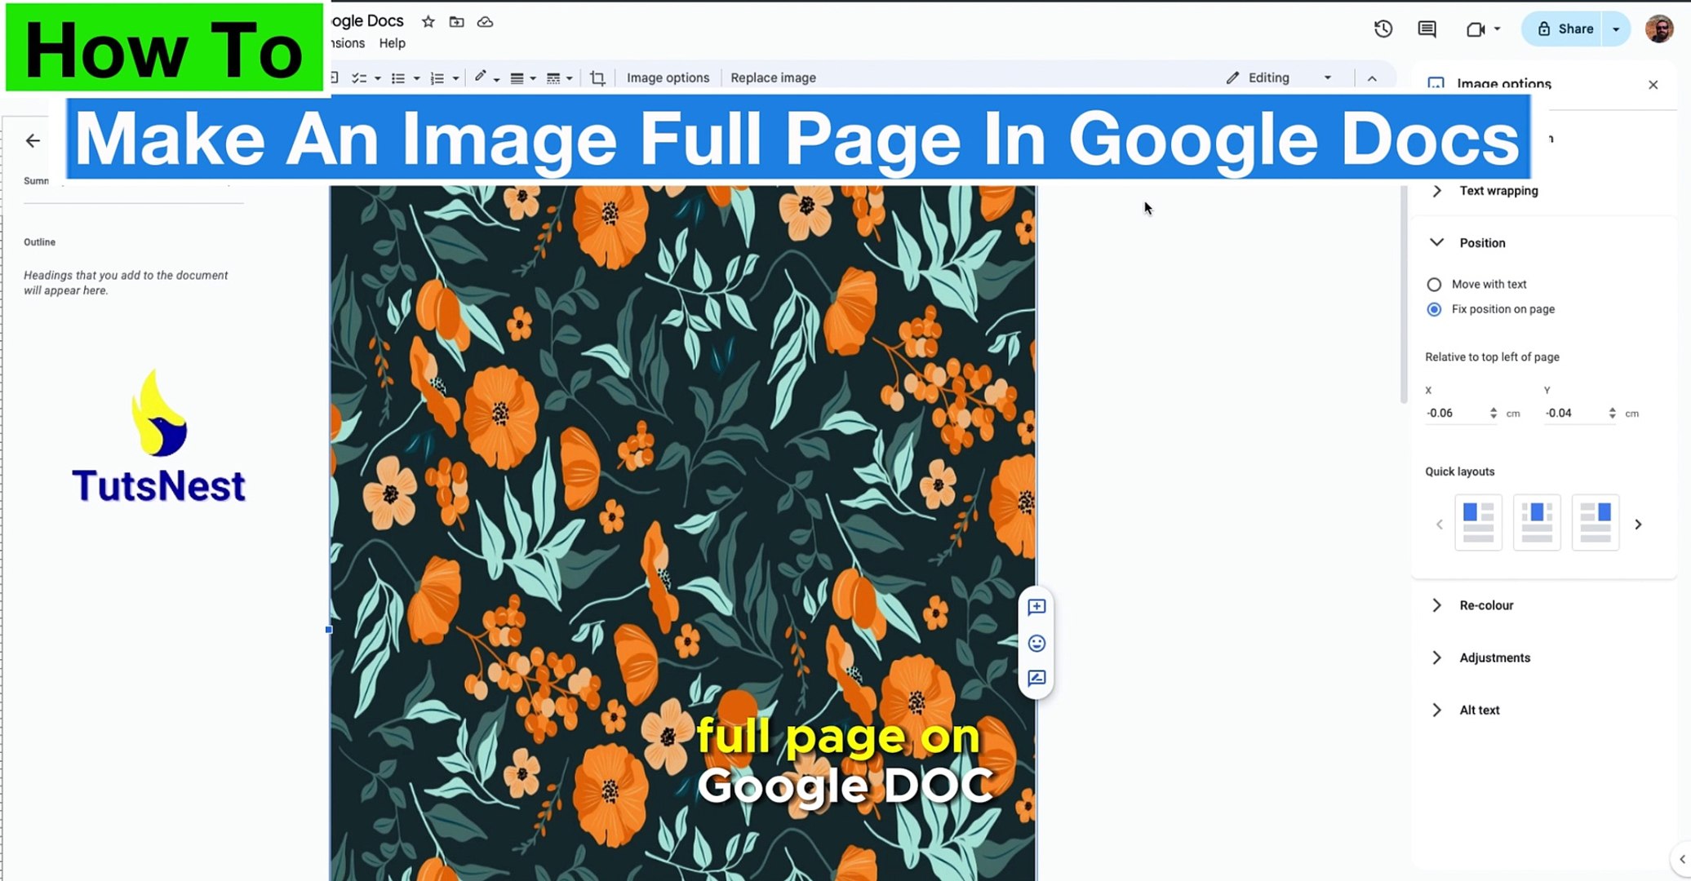Select Fix position on page option

click(x=1434, y=309)
